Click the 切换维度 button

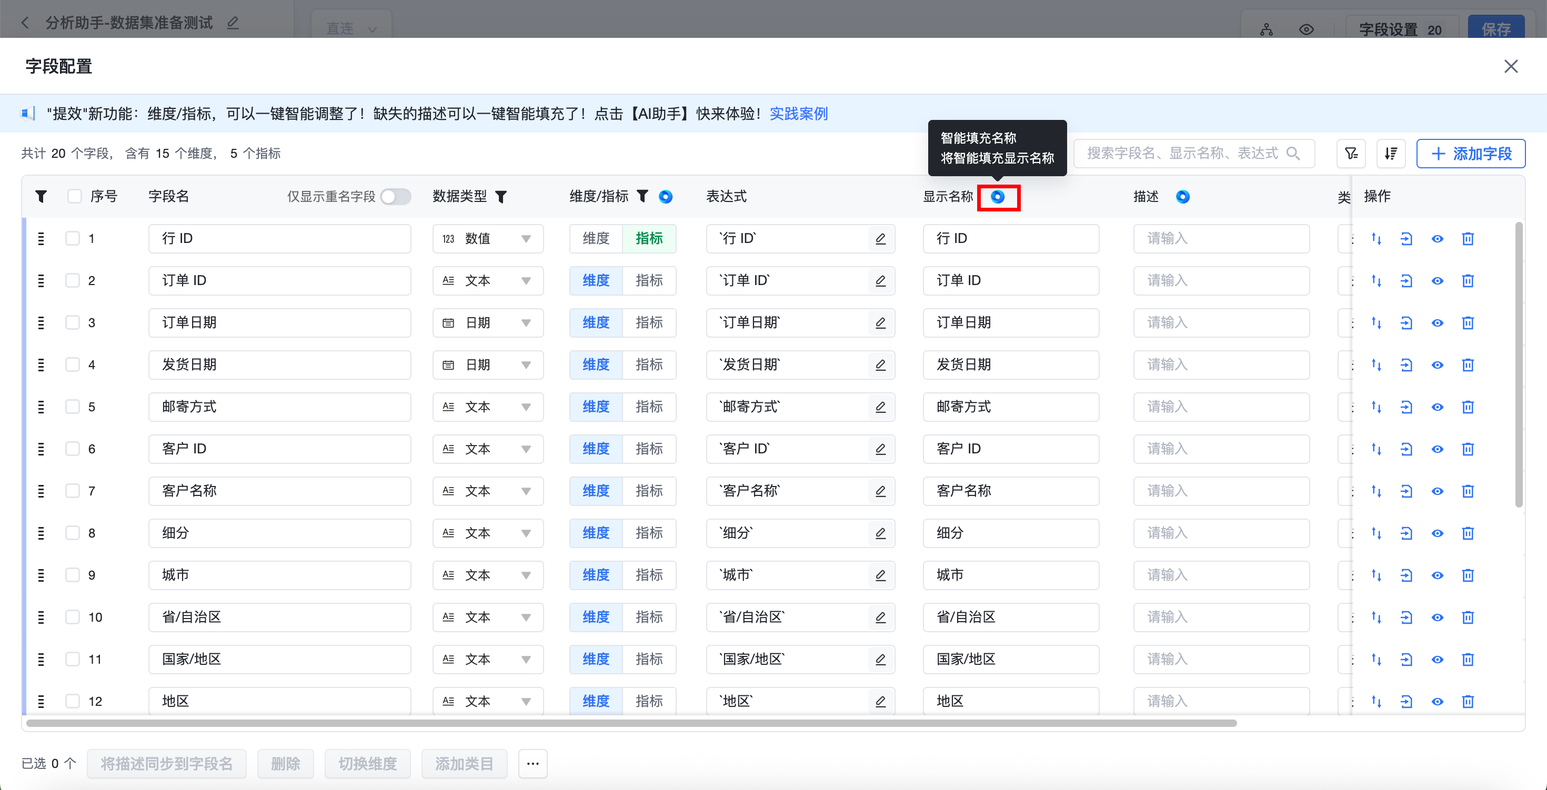coord(367,764)
